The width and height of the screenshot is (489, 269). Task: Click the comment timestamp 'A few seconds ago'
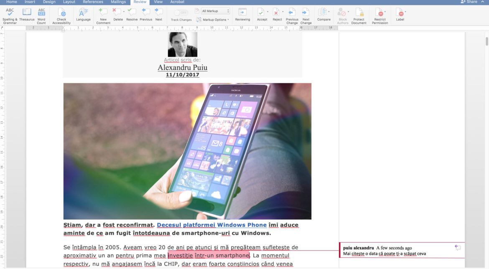394,248
